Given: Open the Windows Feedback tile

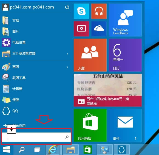Looking at the screenshot, I should coord(125,20).
